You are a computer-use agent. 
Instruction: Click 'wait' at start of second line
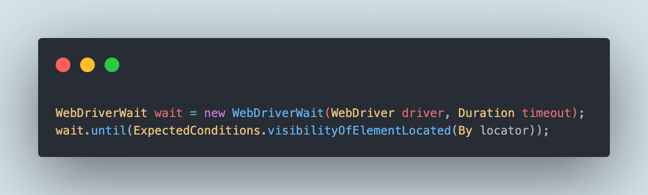69,131
